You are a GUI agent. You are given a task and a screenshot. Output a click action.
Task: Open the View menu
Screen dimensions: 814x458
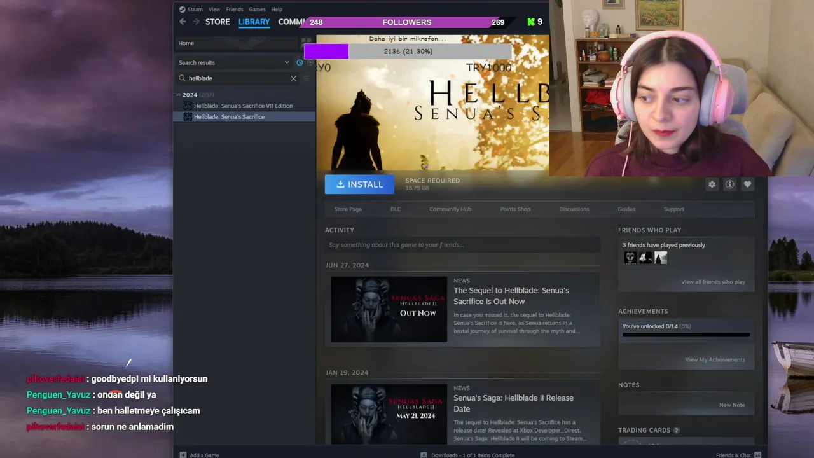[x=214, y=10]
